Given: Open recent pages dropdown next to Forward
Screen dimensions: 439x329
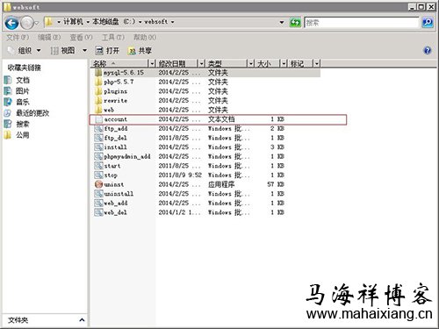Looking at the screenshot, I should [x=37, y=23].
